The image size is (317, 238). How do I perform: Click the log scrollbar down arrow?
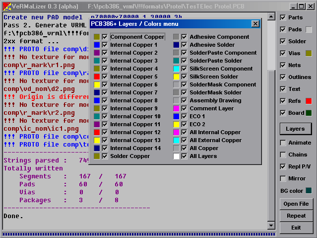pyautogui.click(x=271, y=225)
